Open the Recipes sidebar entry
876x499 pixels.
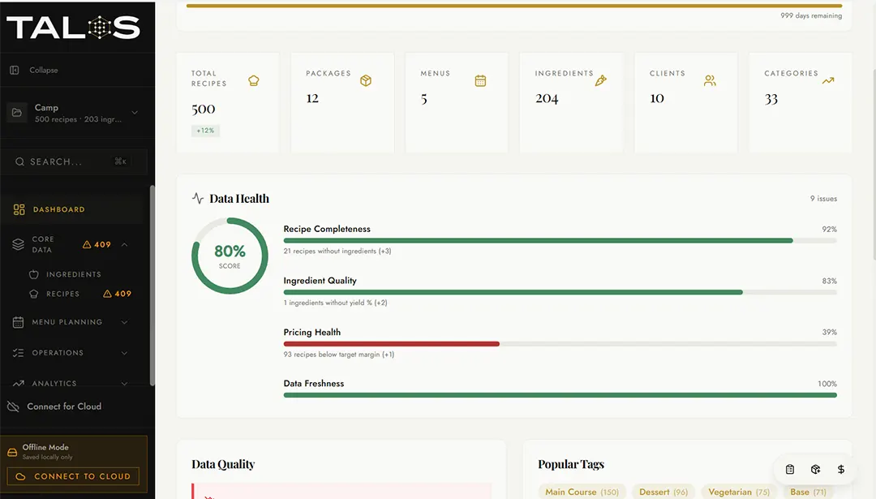pyautogui.click(x=63, y=293)
